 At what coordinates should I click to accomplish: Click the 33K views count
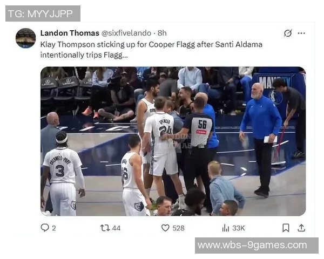point(239,228)
